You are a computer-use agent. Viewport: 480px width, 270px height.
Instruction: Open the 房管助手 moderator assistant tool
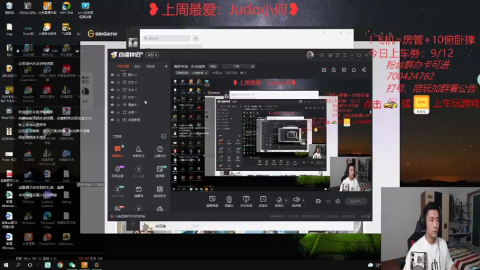tap(139, 152)
